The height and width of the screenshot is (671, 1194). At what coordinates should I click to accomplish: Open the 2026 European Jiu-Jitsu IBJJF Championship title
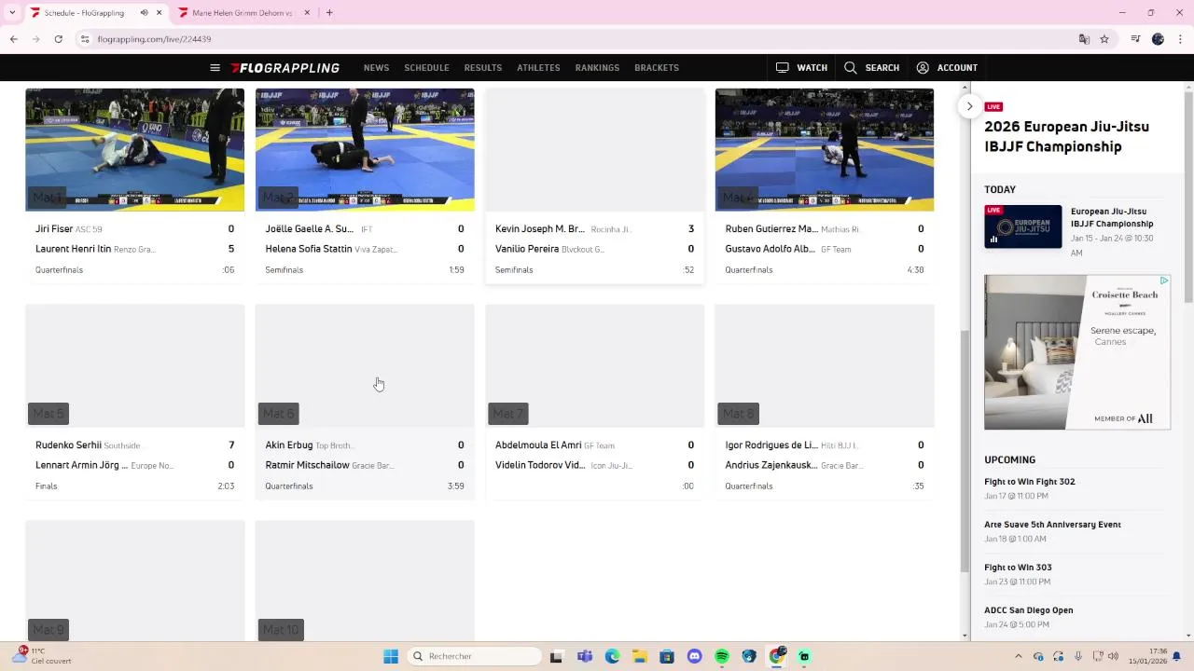(1066, 137)
